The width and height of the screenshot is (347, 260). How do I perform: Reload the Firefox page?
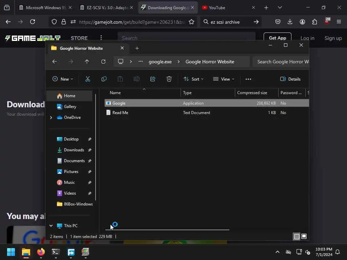tap(33, 22)
